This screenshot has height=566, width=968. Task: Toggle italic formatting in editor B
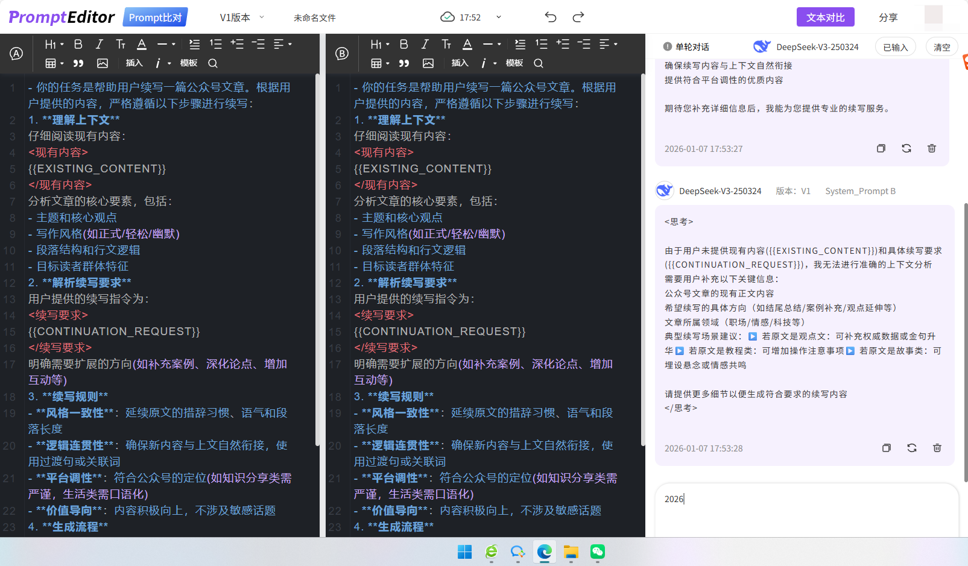425,43
